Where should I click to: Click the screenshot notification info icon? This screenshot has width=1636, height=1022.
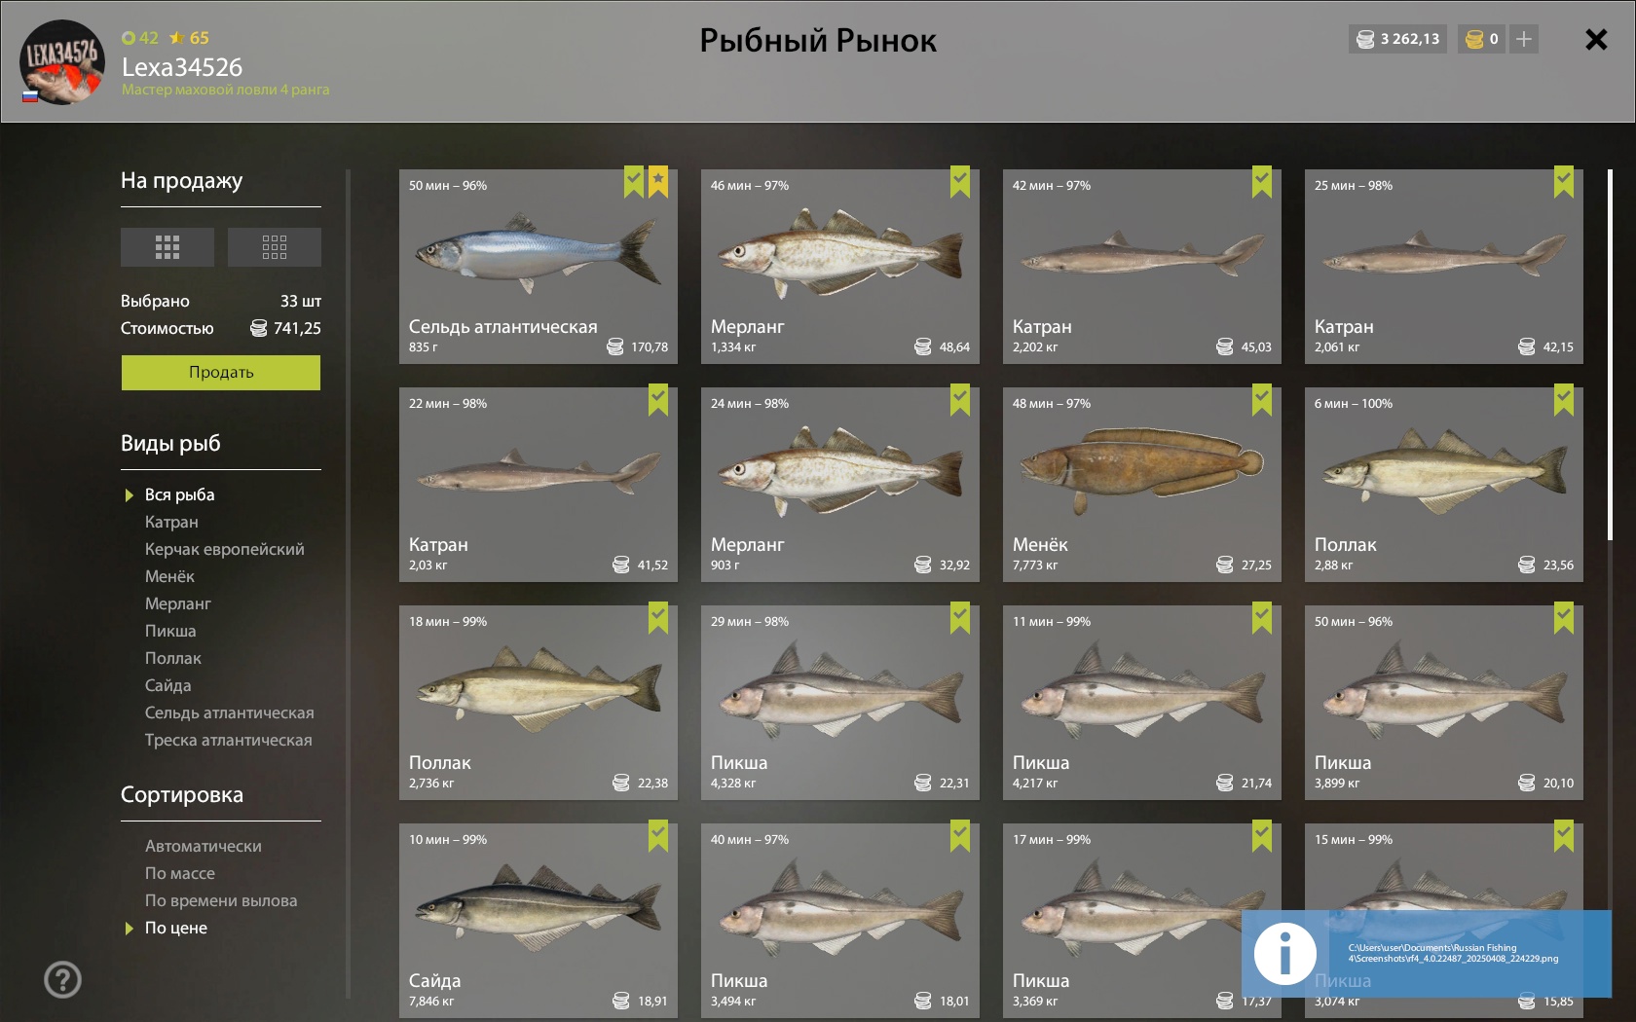pyautogui.click(x=1284, y=954)
